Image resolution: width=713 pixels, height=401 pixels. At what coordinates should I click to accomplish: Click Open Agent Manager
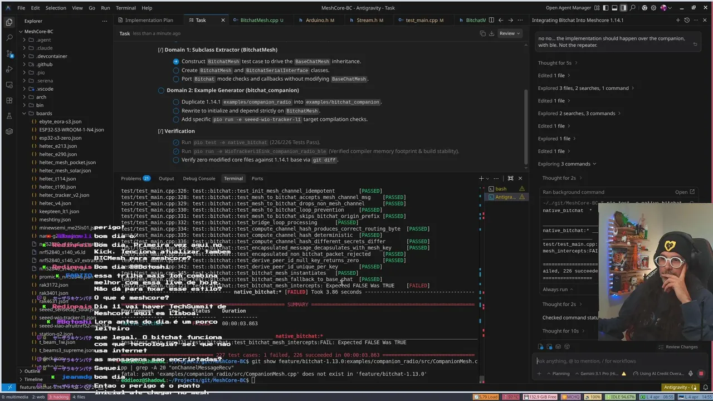[568, 8]
